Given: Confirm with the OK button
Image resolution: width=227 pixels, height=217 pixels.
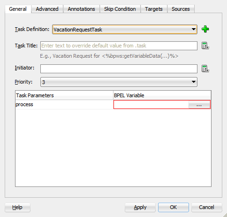Looking at the screenshot, I should (x=174, y=207).
